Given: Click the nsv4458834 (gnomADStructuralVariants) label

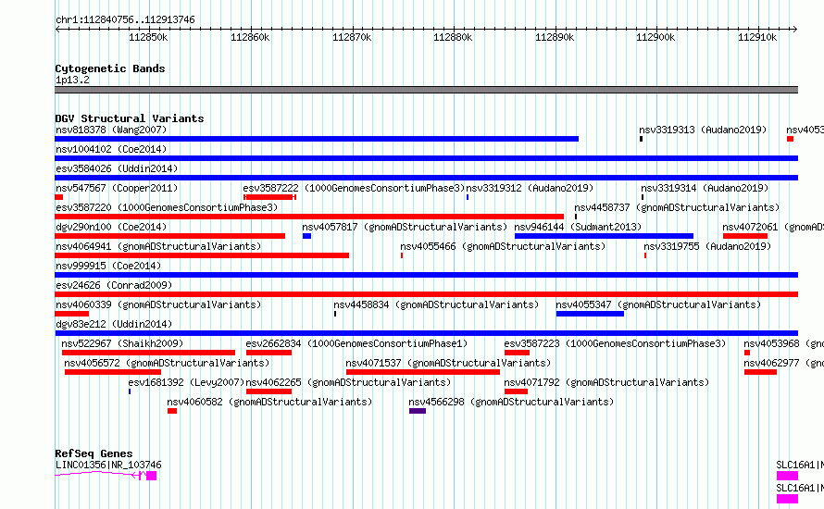Looking at the screenshot, I should coord(436,304).
